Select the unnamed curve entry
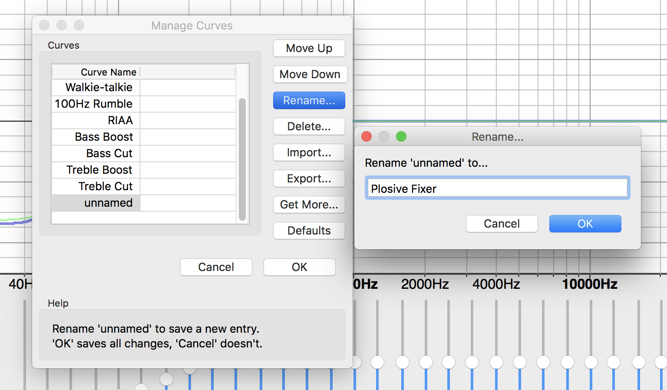The height and width of the screenshot is (390, 667). (109, 203)
